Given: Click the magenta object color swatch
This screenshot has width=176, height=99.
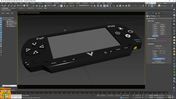Looking at the screenshot, I should tap(165, 41).
